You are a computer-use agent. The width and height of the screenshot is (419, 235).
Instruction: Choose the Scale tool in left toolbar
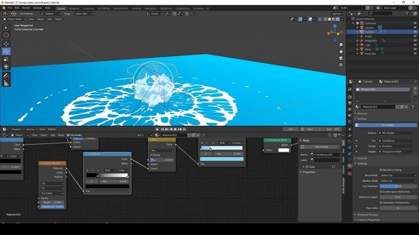6,59
